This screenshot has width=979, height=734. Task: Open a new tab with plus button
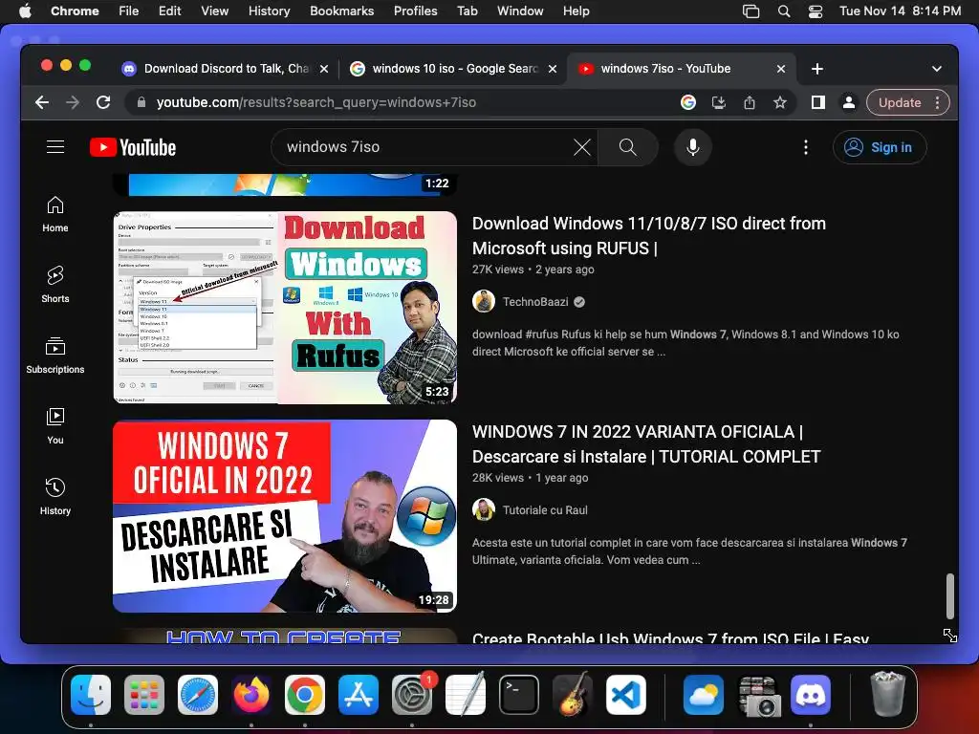tap(817, 69)
